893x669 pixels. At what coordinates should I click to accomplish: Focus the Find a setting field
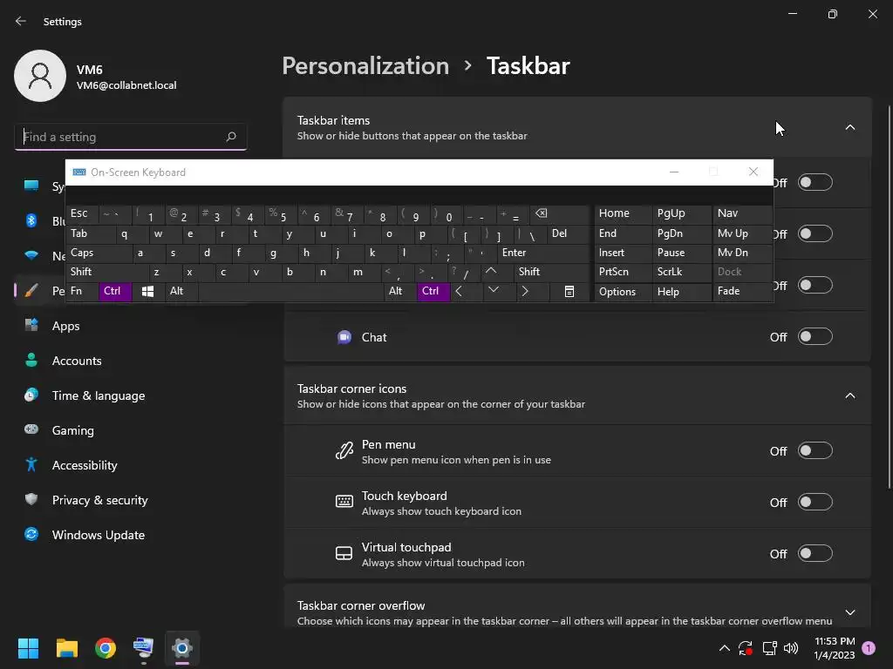[131, 137]
